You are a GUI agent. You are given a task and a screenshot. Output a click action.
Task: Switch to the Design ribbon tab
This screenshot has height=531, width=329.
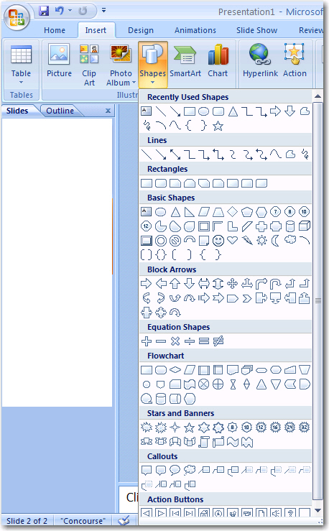pyautogui.click(x=141, y=30)
